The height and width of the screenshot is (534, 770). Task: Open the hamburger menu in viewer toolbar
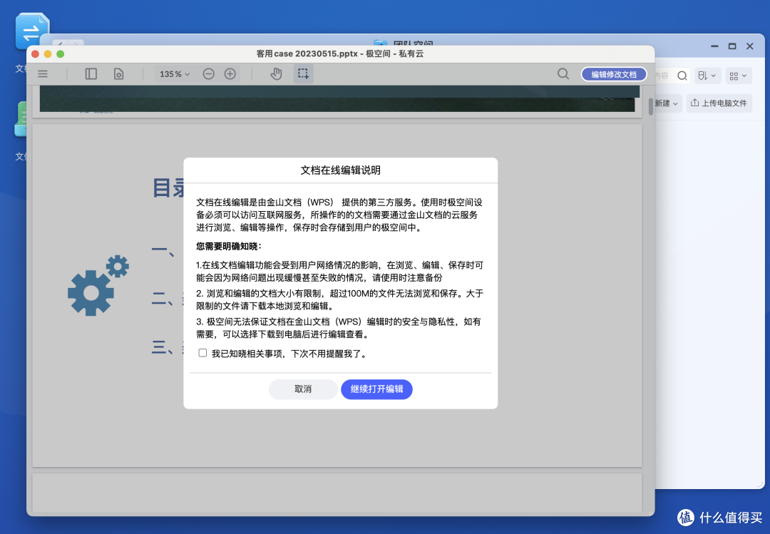click(x=43, y=73)
